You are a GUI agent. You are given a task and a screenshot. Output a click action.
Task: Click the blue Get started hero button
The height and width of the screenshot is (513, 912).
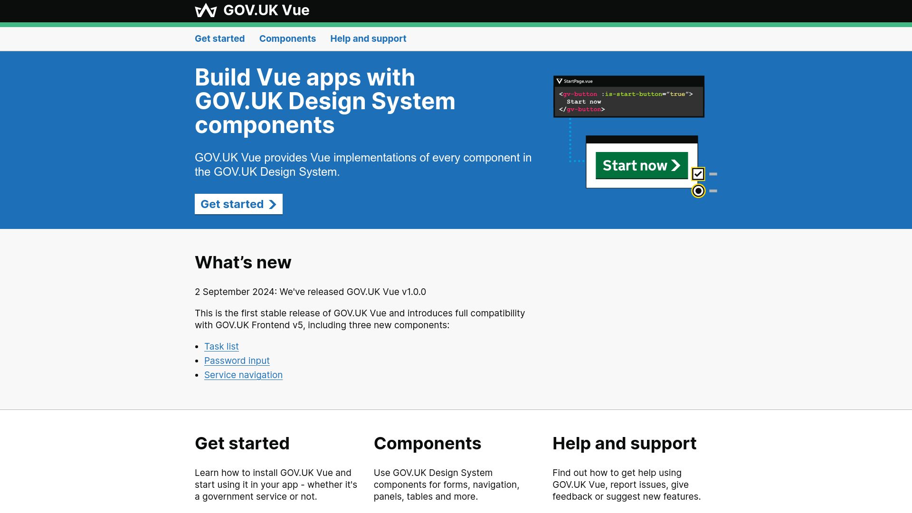238,204
